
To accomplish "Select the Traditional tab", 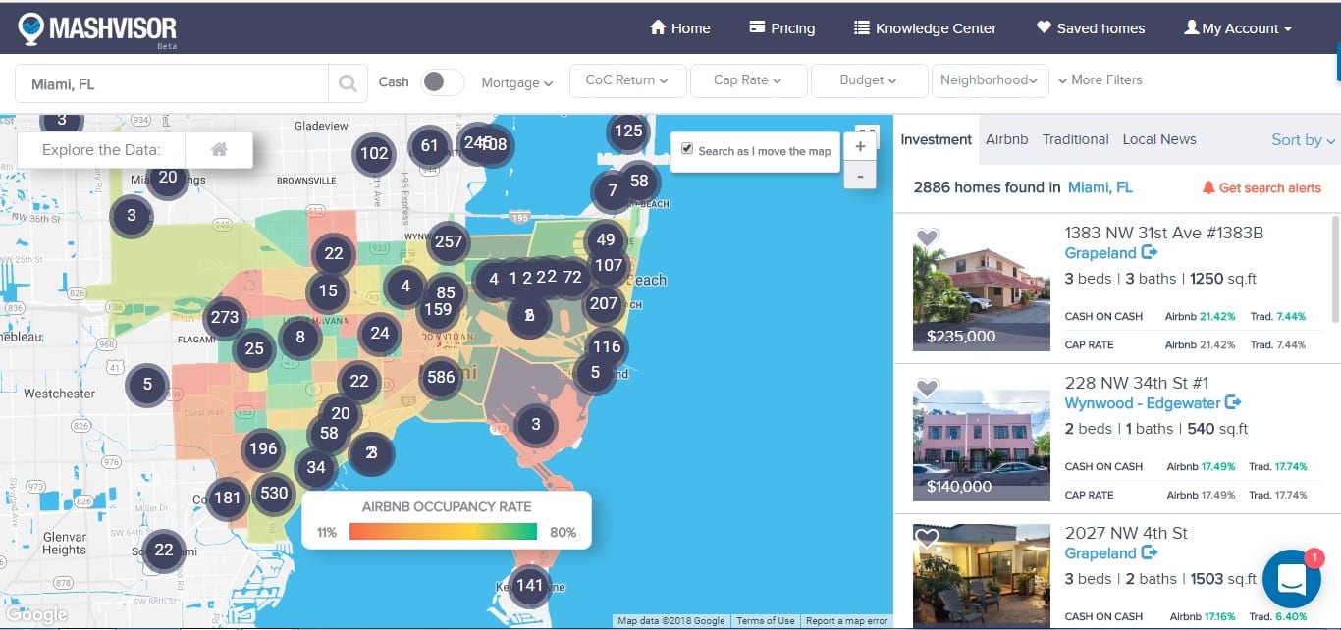I will point(1075,139).
